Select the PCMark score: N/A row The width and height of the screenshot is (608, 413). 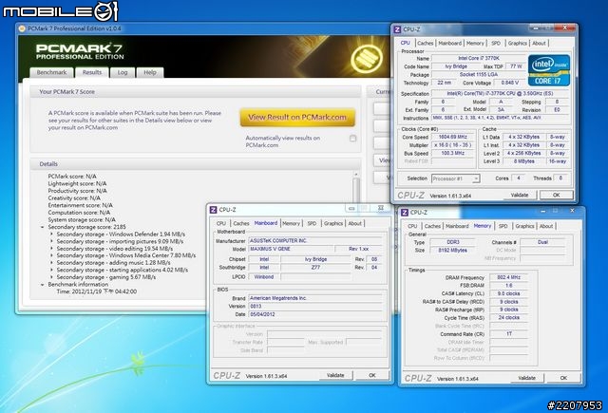pyautogui.click(x=72, y=177)
